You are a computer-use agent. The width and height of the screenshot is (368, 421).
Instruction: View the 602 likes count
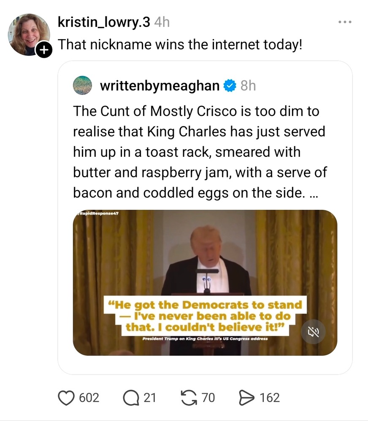tap(89, 397)
